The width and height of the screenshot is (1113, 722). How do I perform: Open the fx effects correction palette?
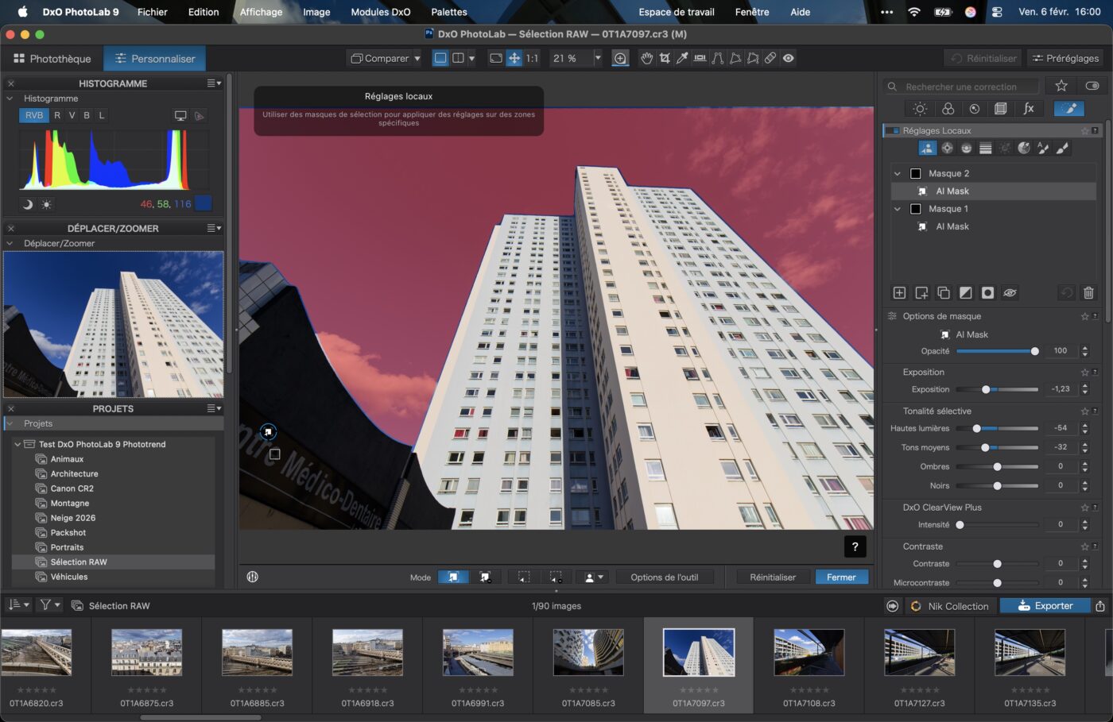pyautogui.click(x=1028, y=109)
